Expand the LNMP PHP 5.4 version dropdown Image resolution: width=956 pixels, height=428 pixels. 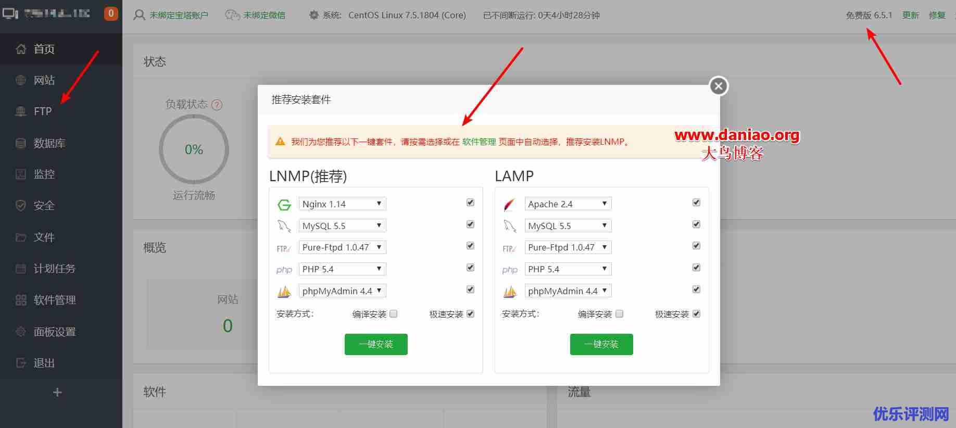pos(342,269)
